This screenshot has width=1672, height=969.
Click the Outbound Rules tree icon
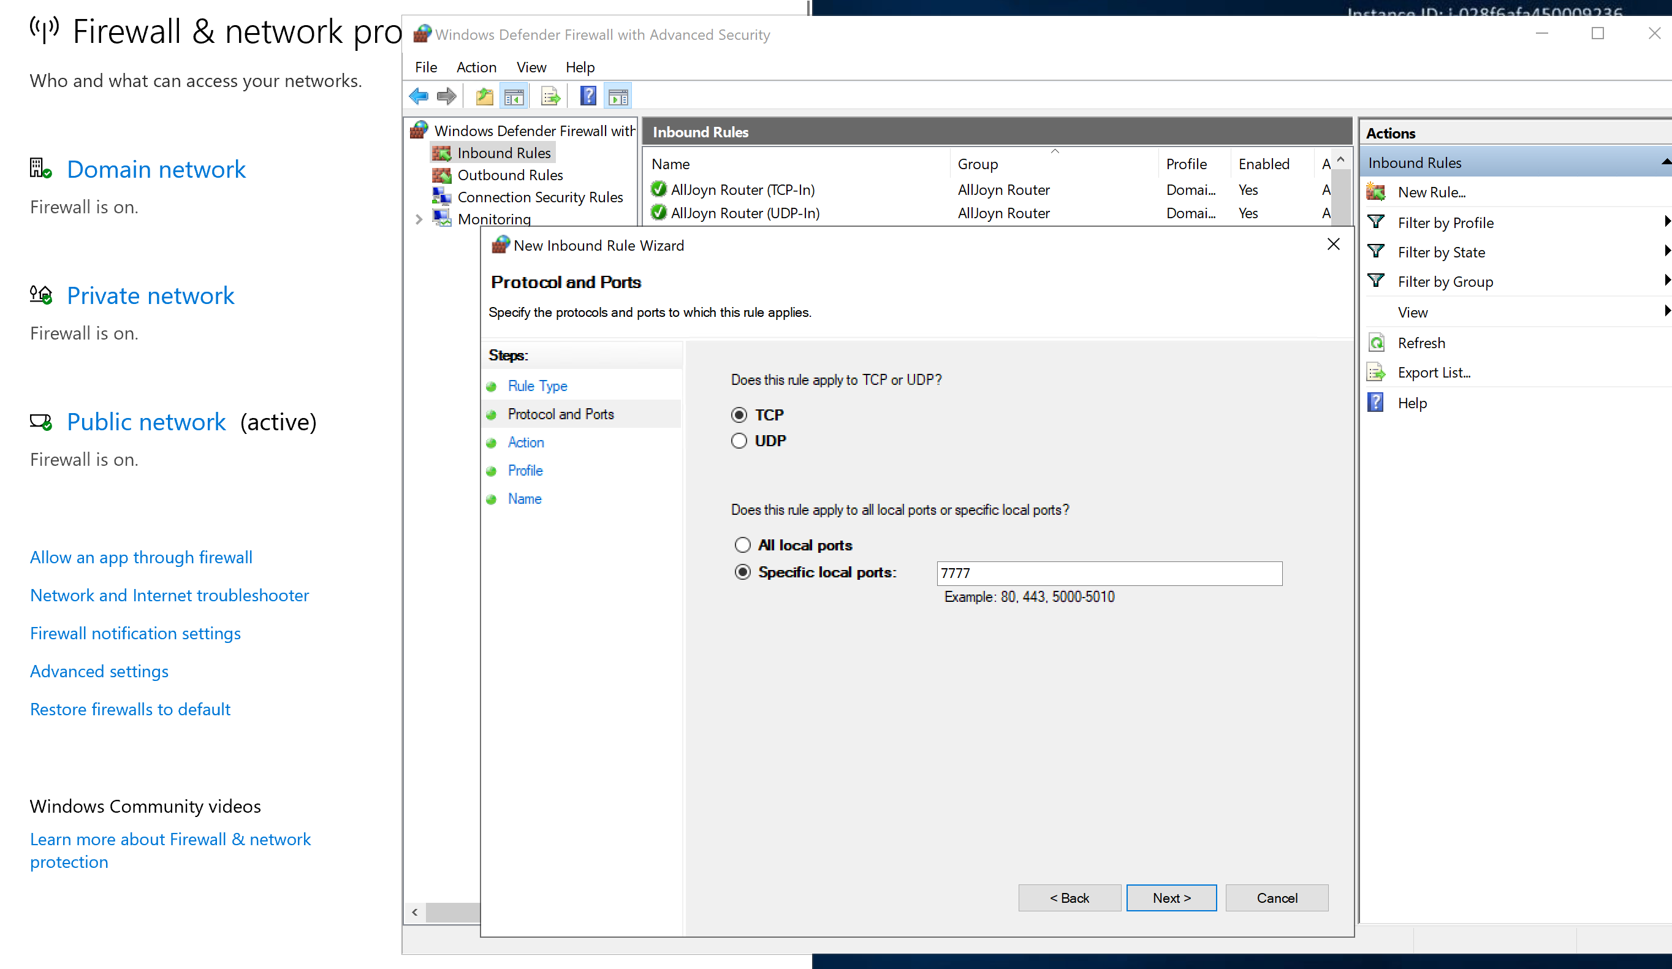coord(442,175)
